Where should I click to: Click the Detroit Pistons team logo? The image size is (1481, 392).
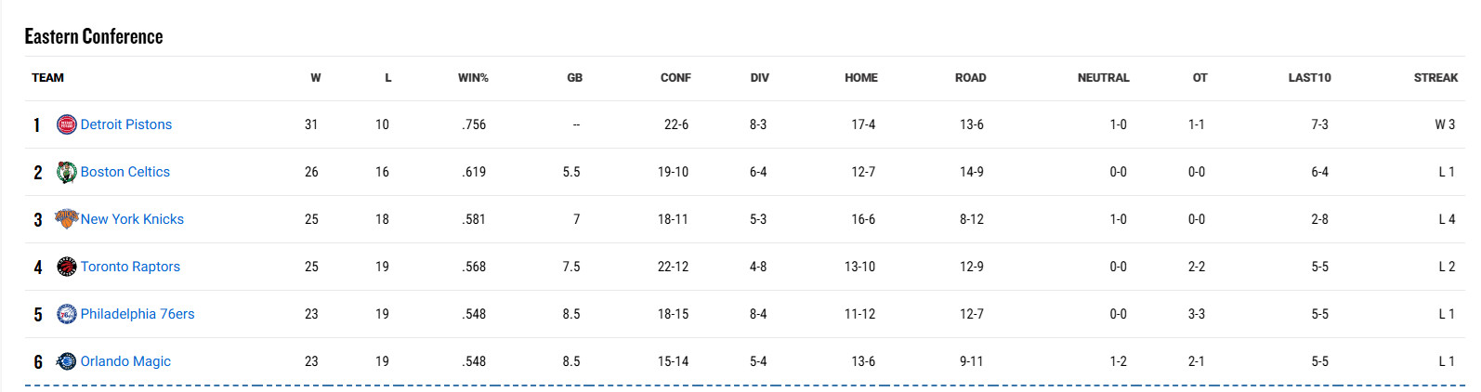click(67, 124)
